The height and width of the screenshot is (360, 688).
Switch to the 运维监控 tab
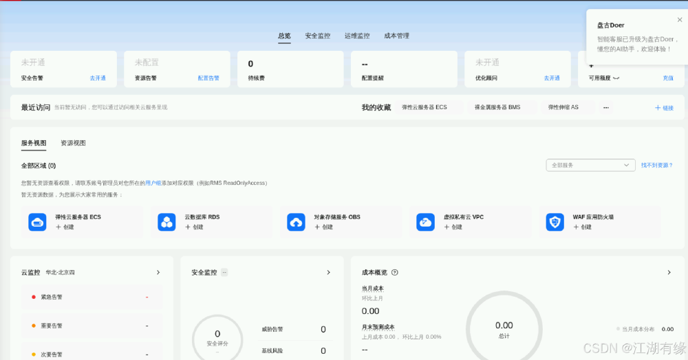(x=357, y=36)
